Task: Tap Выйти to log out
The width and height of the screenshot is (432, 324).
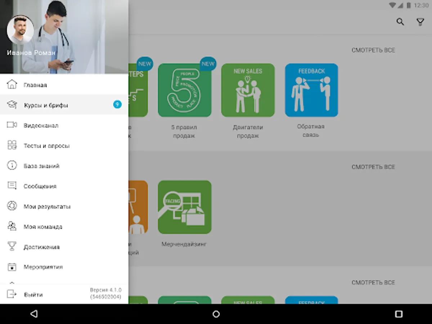Action: [33, 294]
